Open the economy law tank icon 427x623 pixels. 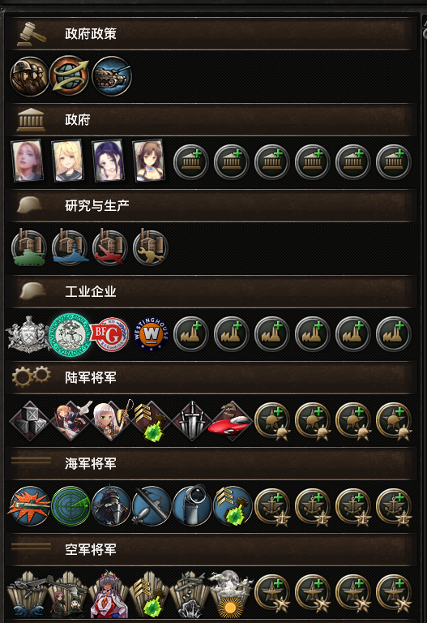coord(112,76)
